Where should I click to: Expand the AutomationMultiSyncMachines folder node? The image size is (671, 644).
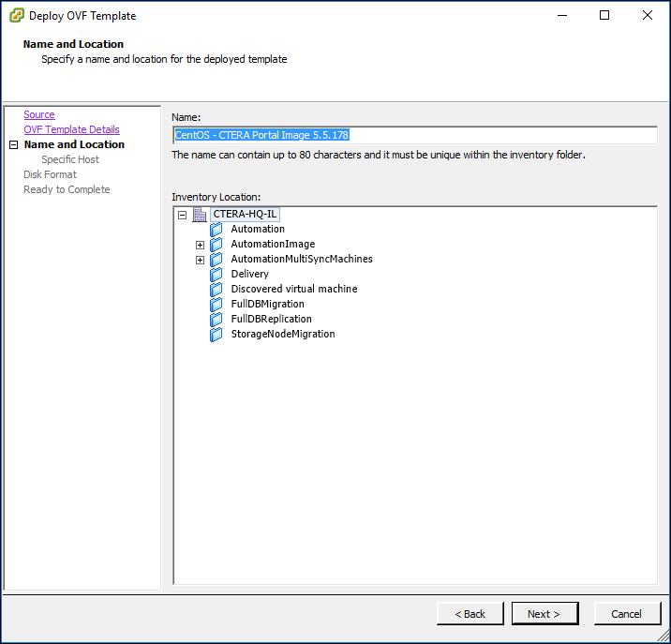(200, 260)
